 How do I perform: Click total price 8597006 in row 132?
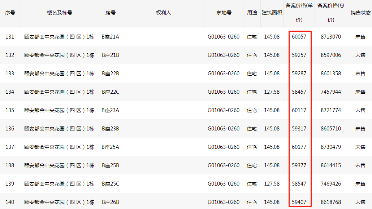tap(331, 55)
